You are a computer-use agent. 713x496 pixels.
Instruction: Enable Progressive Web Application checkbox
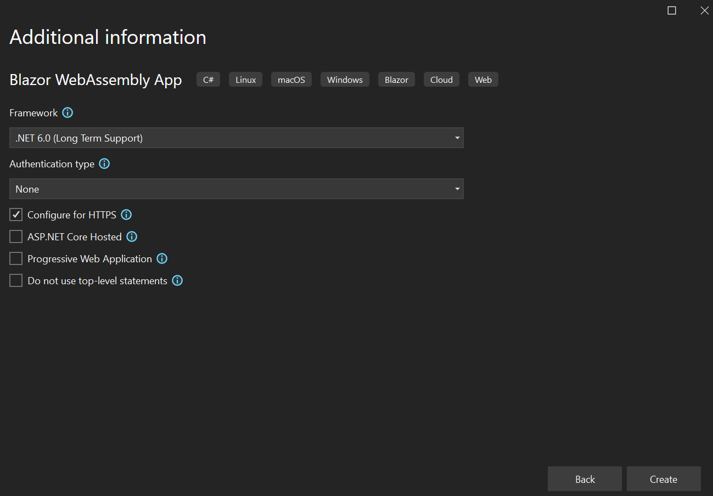click(x=16, y=258)
